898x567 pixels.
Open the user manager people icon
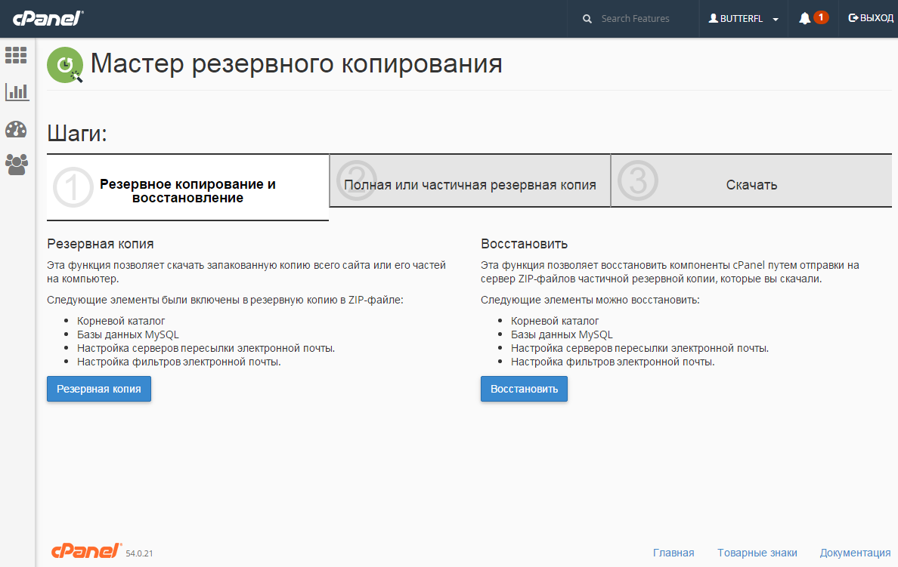16,165
